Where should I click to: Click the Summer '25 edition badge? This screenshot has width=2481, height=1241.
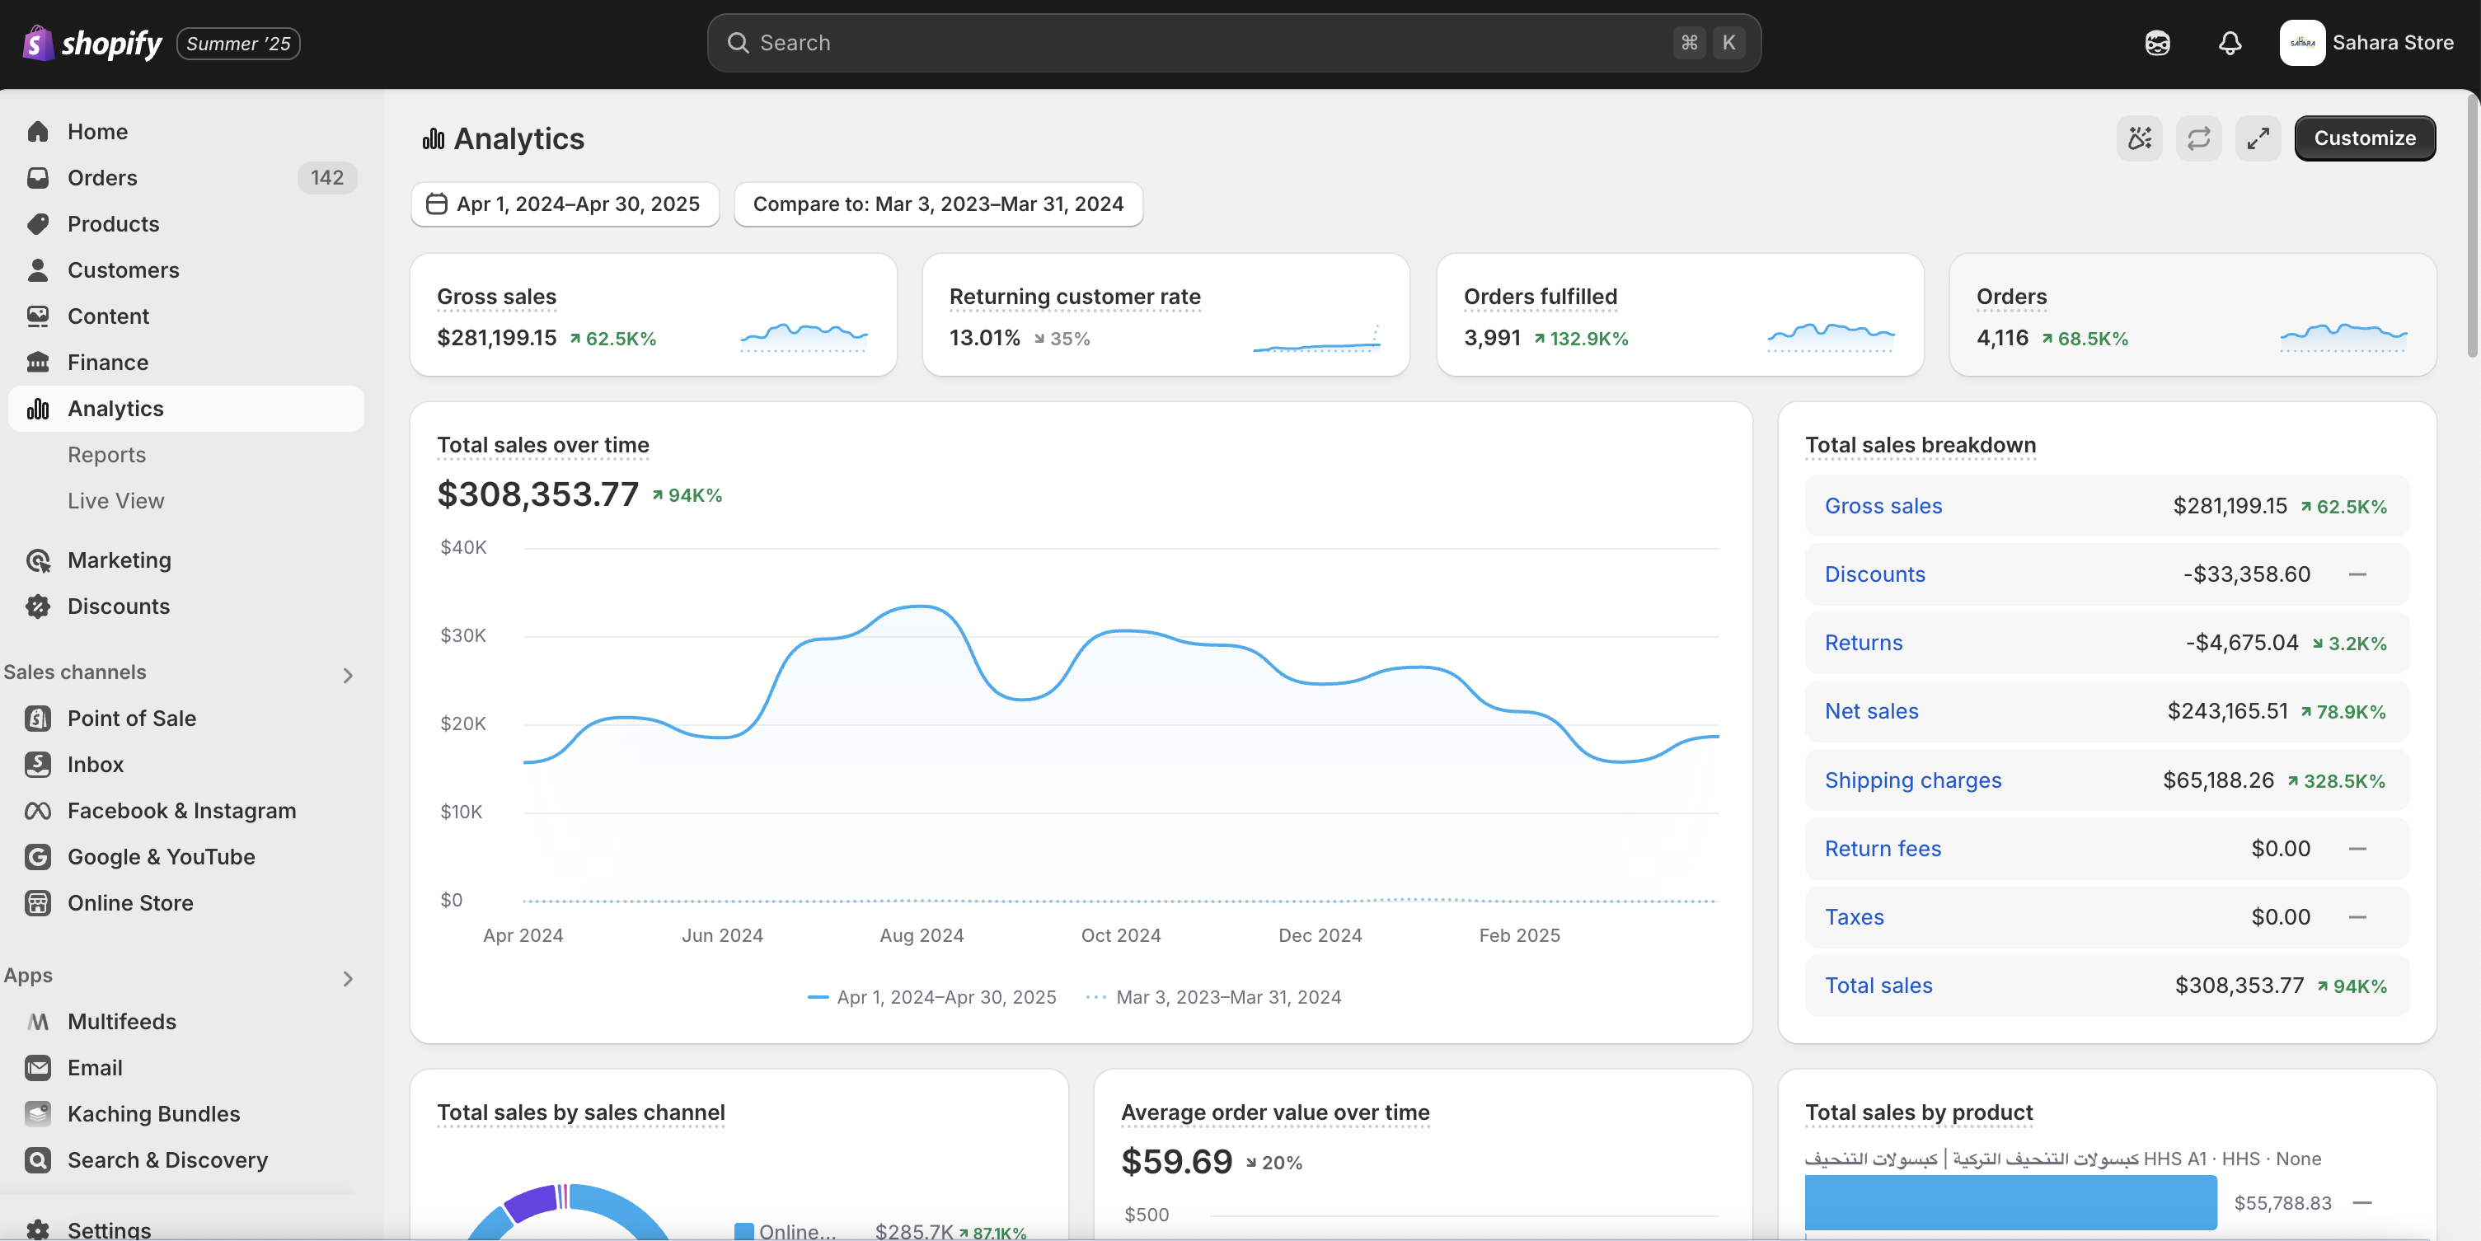238,44
